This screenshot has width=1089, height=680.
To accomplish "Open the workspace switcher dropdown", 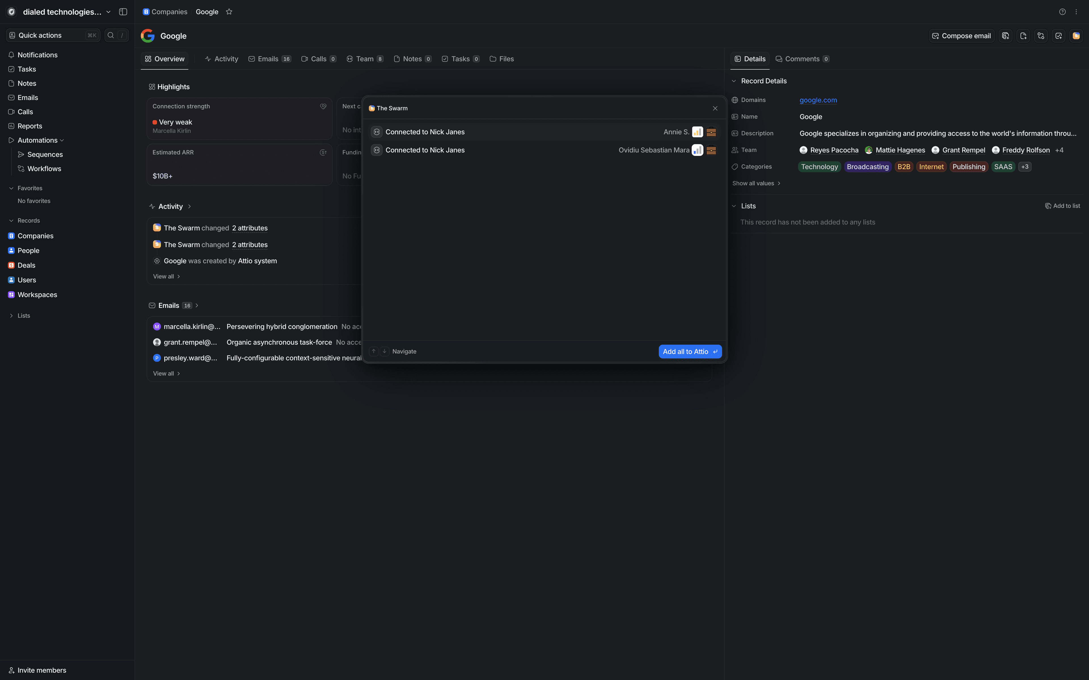I will pos(108,12).
